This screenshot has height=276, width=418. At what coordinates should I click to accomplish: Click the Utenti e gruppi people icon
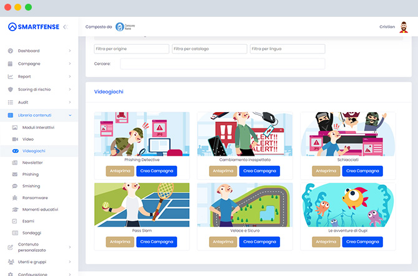tap(11, 262)
